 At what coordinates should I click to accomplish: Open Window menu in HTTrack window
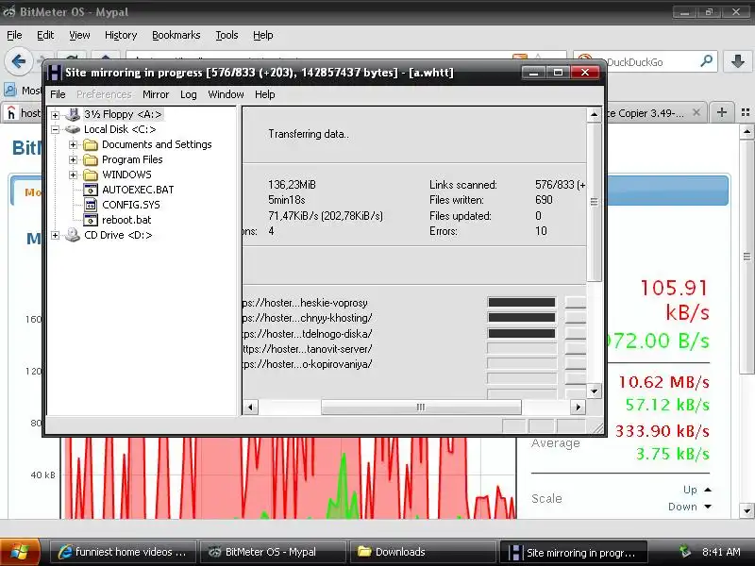[x=226, y=94]
